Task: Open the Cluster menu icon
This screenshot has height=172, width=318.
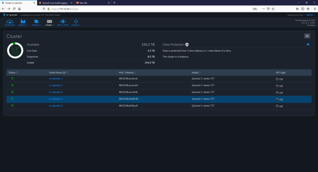Action: [49, 21]
